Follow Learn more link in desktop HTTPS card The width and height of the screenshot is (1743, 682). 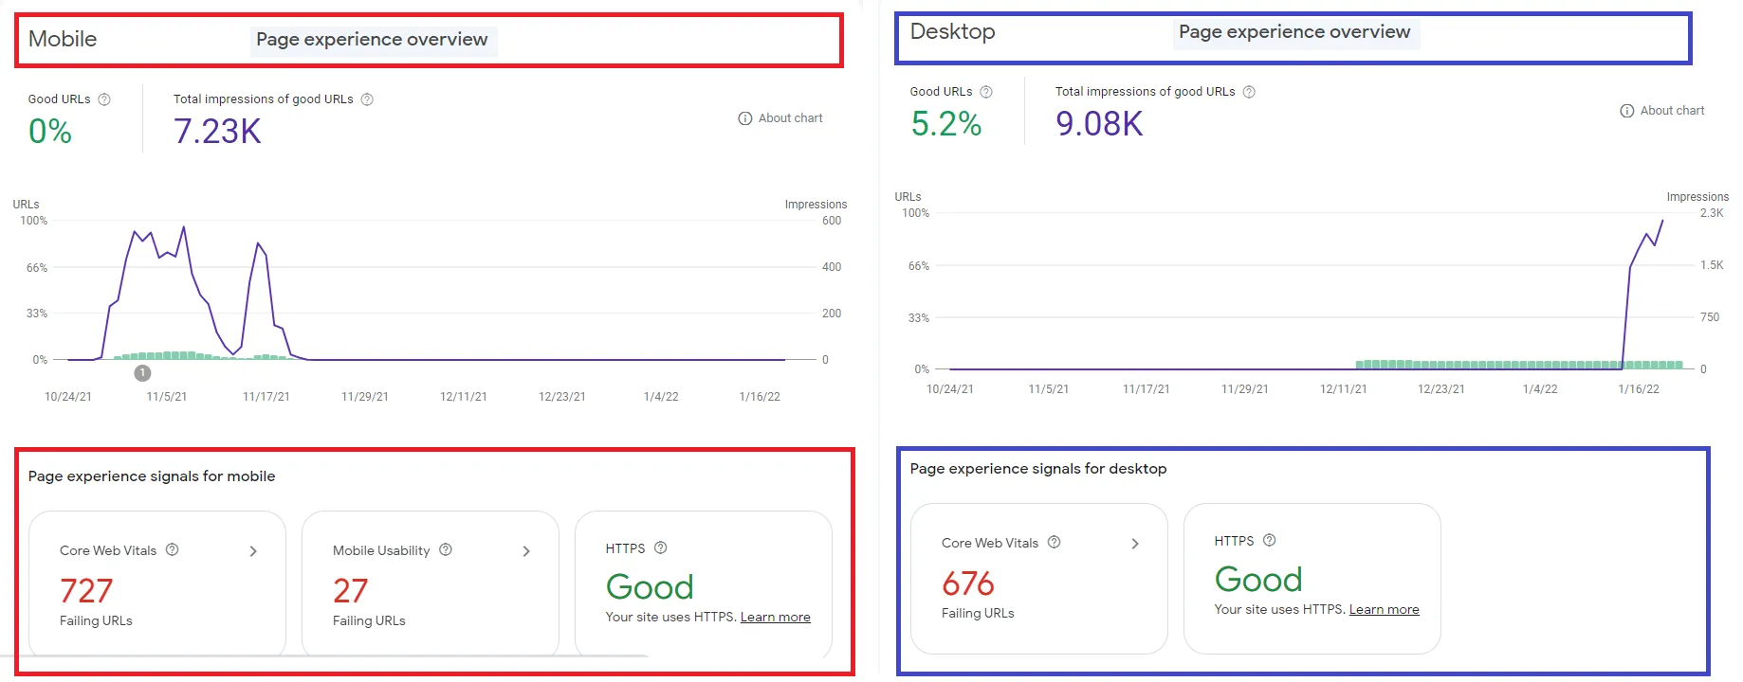(1384, 610)
